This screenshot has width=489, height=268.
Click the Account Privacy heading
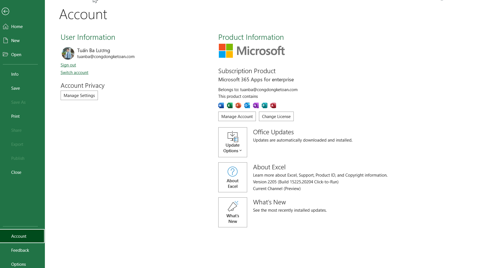[x=82, y=86]
